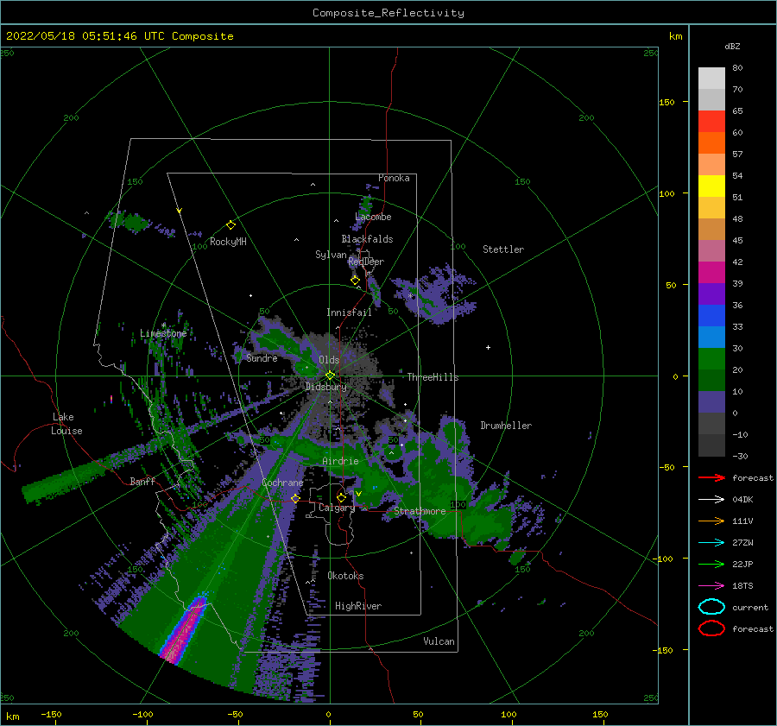Select the Cochrane label
Viewport: 777px width, 726px height.
click(x=282, y=483)
